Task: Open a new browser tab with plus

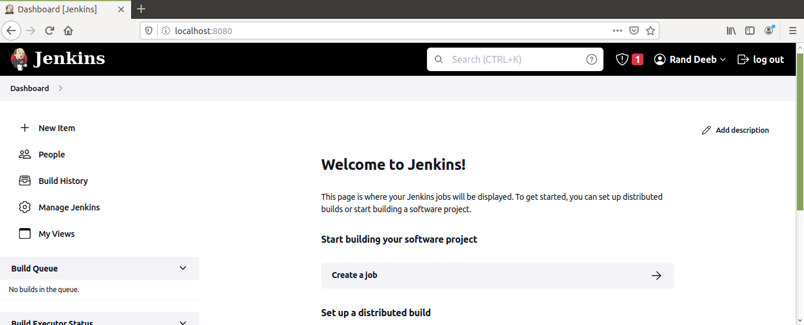Action: tap(141, 9)
